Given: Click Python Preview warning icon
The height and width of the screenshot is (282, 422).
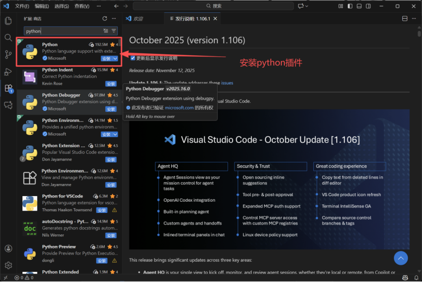Looking at the screenshot, I should [x=114, y=261].
